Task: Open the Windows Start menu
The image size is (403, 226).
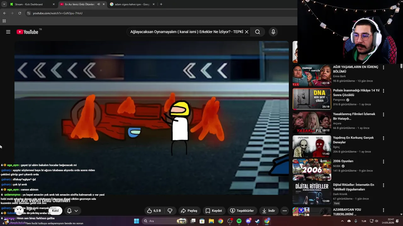Action: [136, 221]
